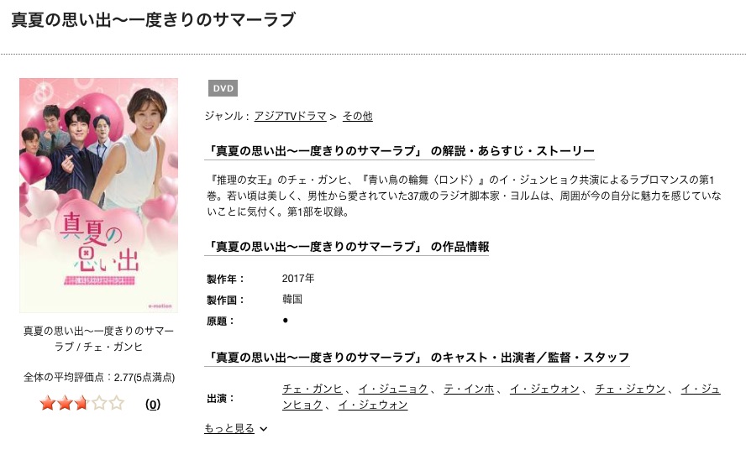Open the もっと見る link text
This screenshot has height=455, width=746.
[229, 428]
